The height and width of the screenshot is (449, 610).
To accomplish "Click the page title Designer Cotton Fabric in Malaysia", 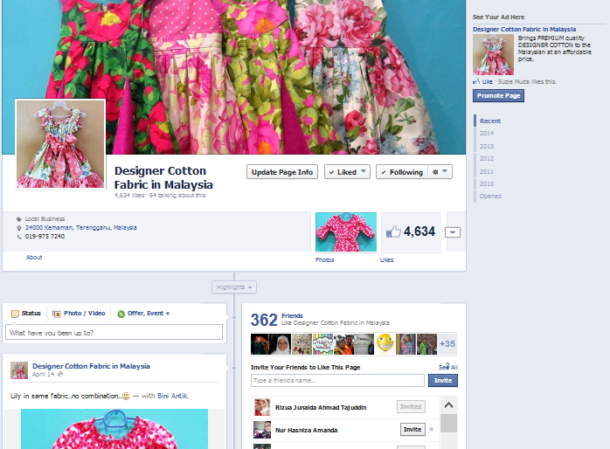I will tap(163, 177).
